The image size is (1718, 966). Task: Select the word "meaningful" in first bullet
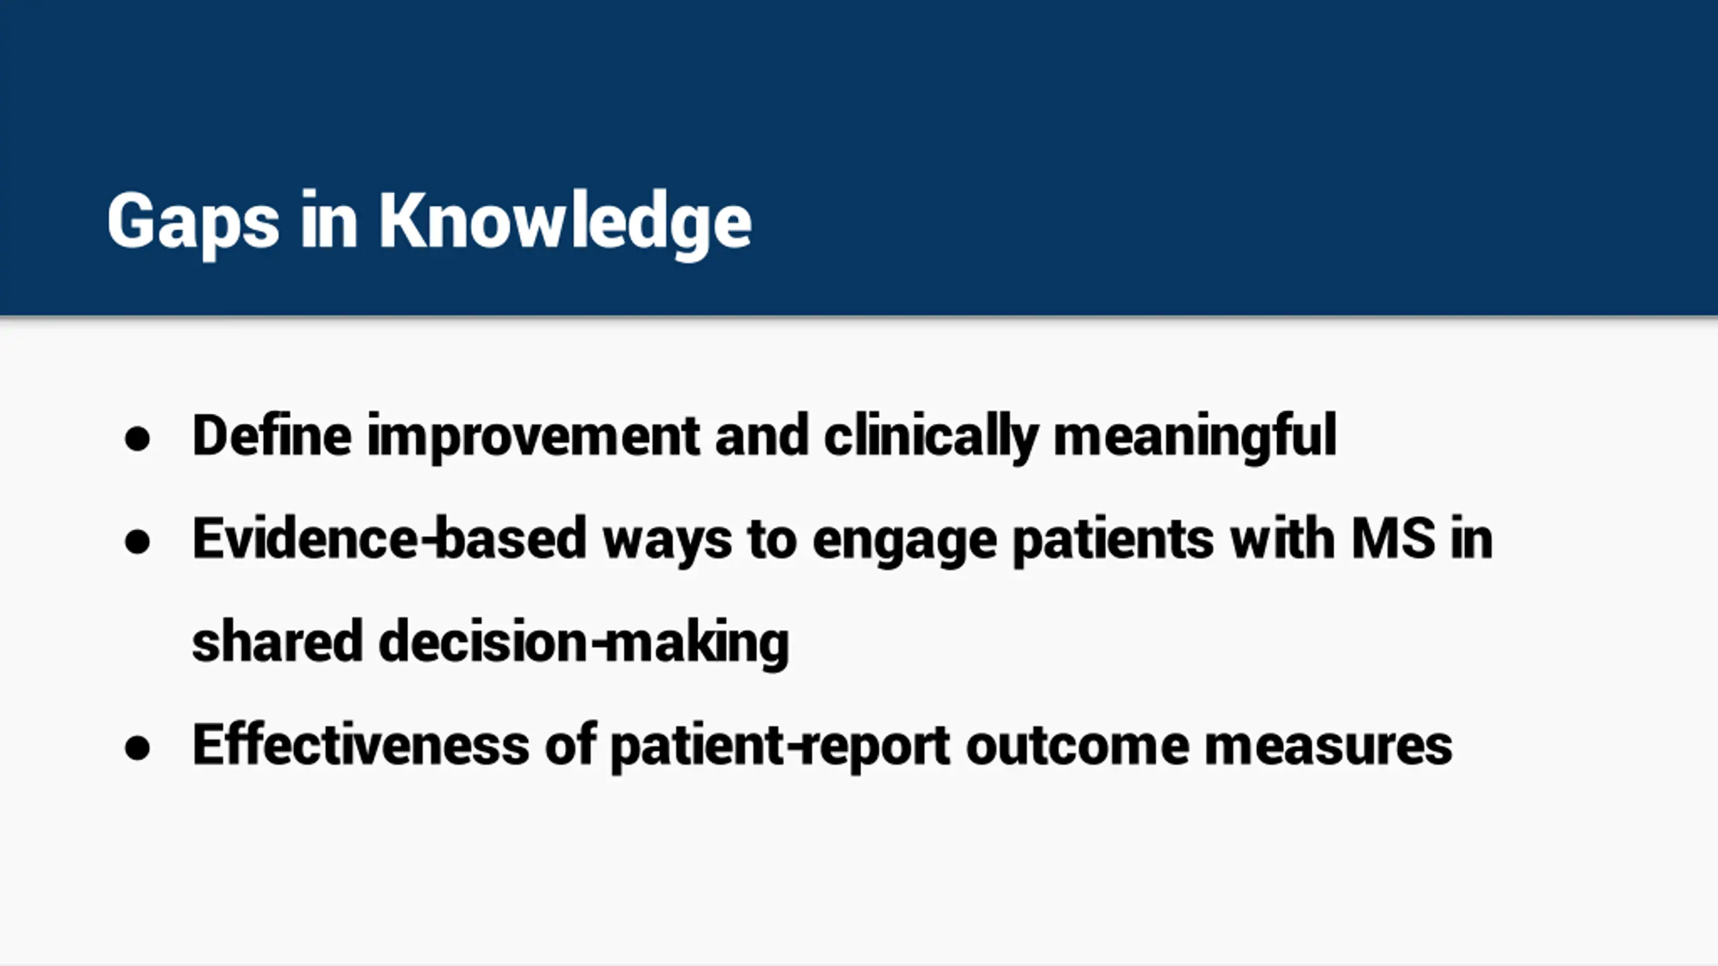pyautogui.click(x=1195, y=437)
